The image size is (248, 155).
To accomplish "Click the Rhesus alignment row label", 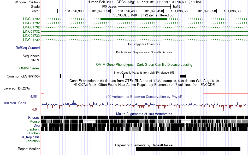I will click(34, 118).
